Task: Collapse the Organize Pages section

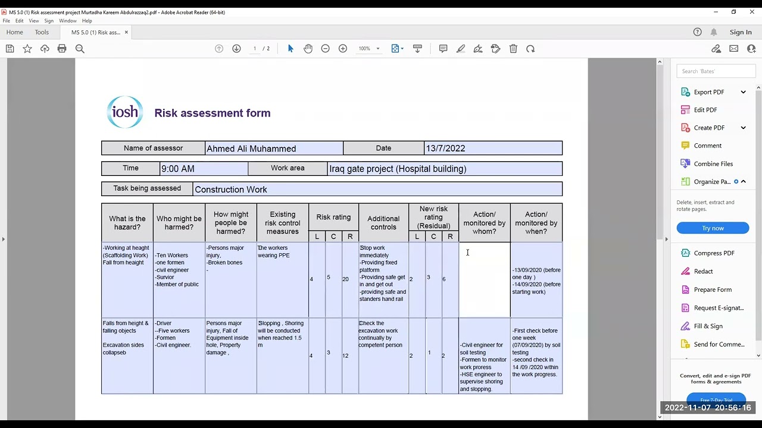Action: point(744,181)
